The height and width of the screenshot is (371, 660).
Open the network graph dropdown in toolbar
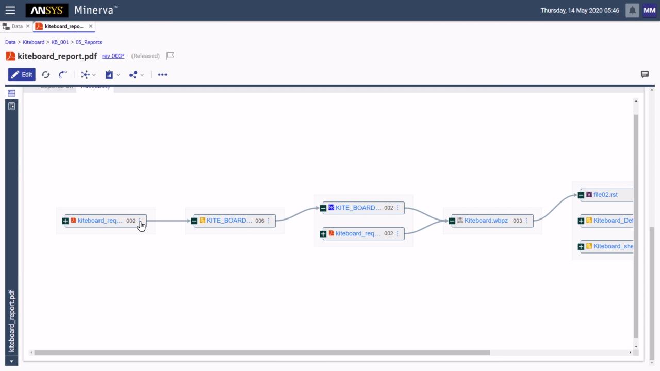point(88,75)
